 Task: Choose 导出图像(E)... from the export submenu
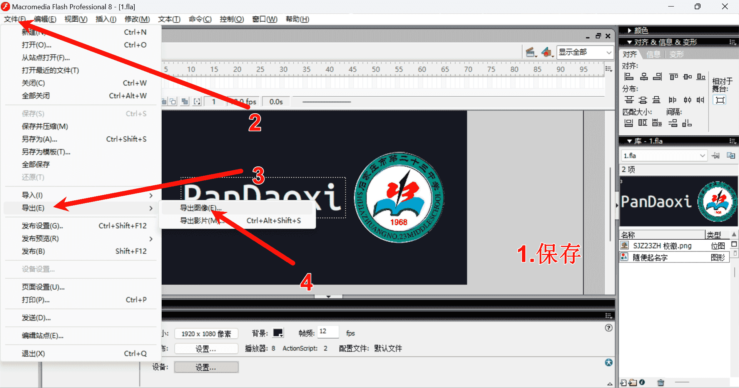[201, 208]
